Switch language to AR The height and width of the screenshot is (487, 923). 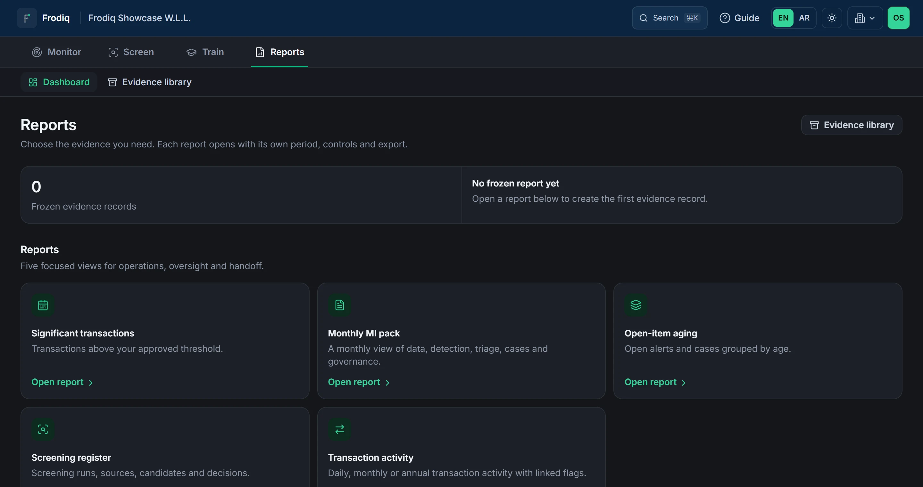tap(804, 18)
